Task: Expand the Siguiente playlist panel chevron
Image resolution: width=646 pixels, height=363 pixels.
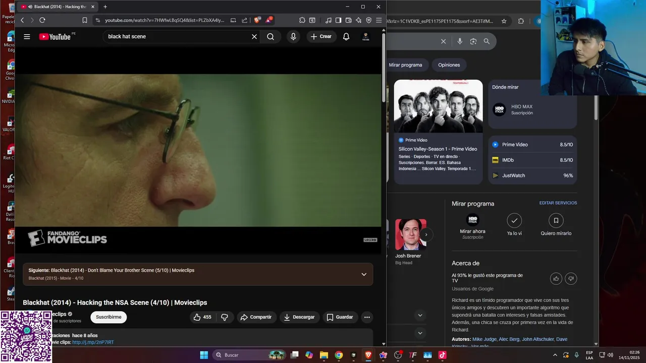Action: click(364, 274)
